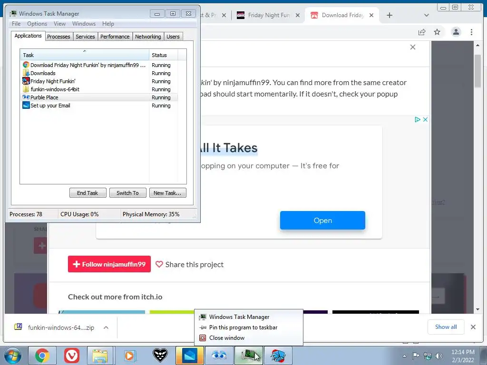Switch to Friday Night Funkin' taskbar icon
This screenshot has height=365, width=487.
[x=278, y=355]
